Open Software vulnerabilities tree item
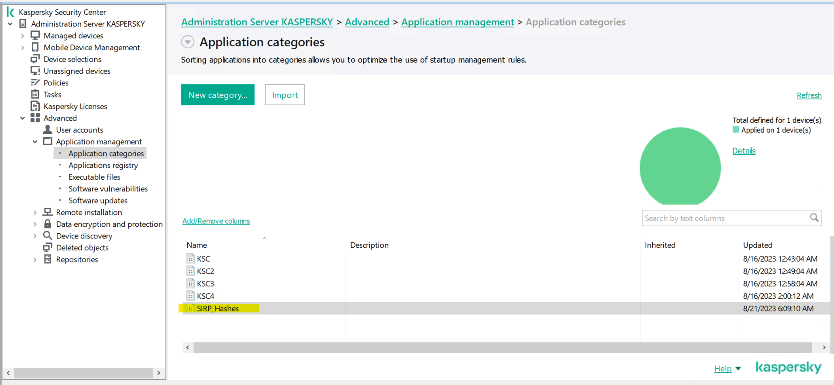Screen dimensions: 834x385 [x=108, y=189]
